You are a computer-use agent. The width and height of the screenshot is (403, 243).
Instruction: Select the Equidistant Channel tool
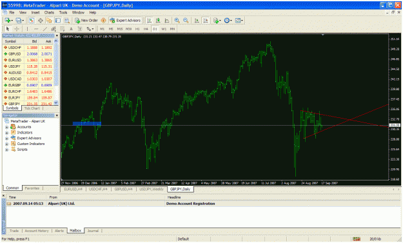click(x=54, y=29)
